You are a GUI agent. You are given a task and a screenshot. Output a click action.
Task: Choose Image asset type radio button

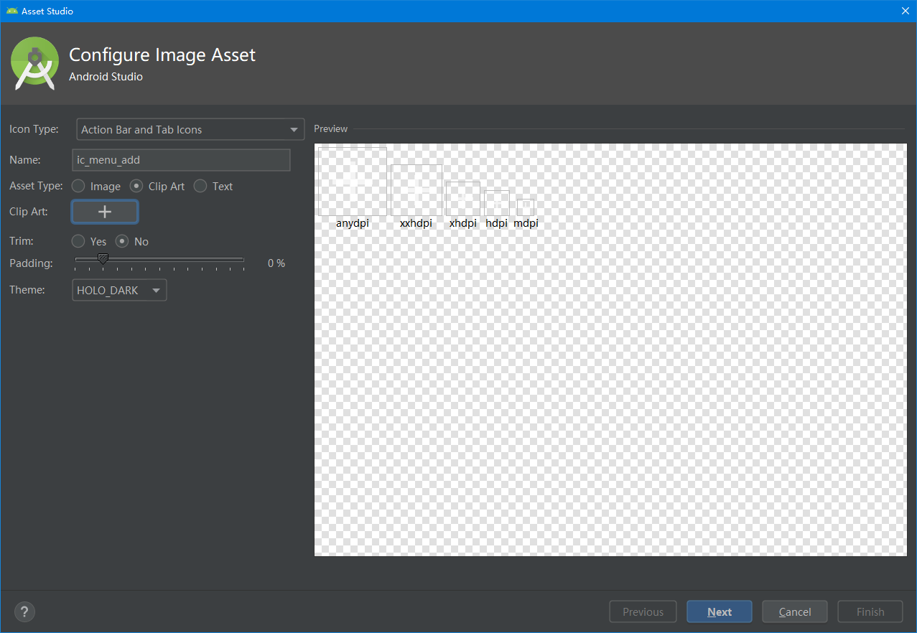[x=79, y=186]
